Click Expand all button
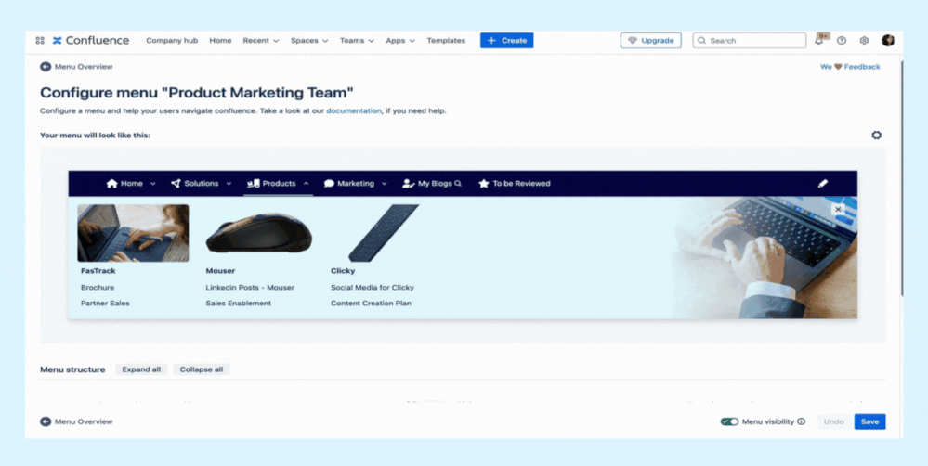Screen dimensions: 928x466 [141, 369]
